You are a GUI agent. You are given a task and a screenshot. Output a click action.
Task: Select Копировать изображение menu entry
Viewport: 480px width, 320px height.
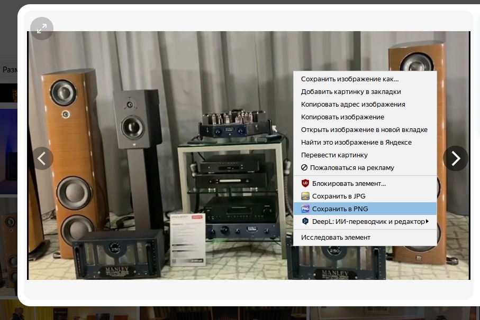point(342,117)
